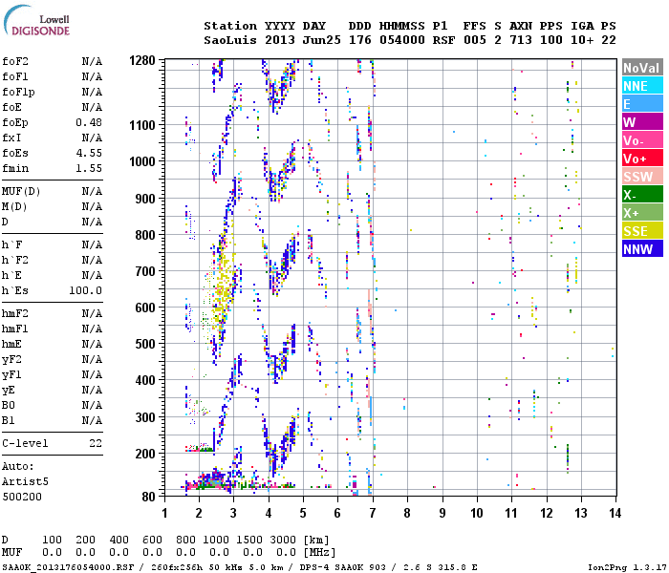Click the SaoLuis station name
669x573 pixels.
click(x=230, y=40)
